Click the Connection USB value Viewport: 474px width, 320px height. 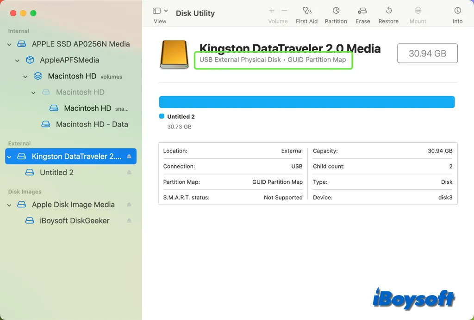[297, 166]
